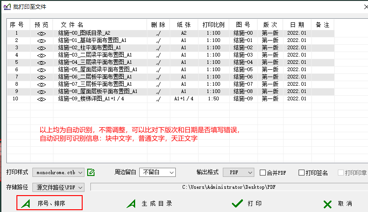The width and height of the screenshot is (368, 212).
Task: Click the 文件名 column header
Action: 72,24
